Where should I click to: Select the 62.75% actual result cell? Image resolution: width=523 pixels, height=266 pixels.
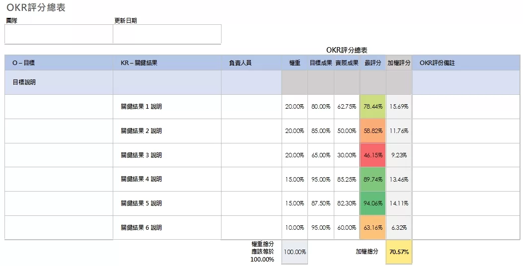347,107
